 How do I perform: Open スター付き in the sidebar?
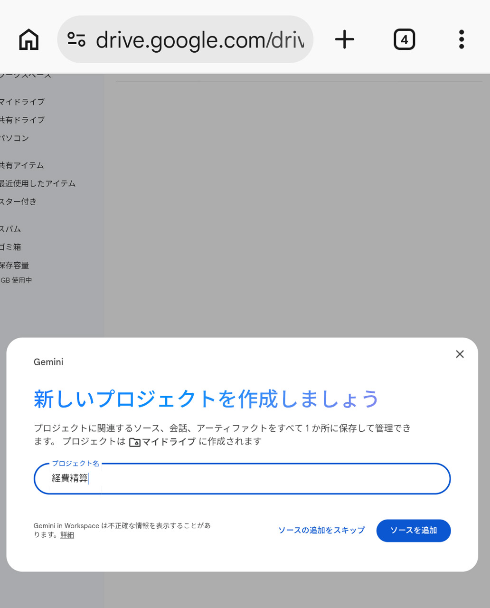coord(19,201)
